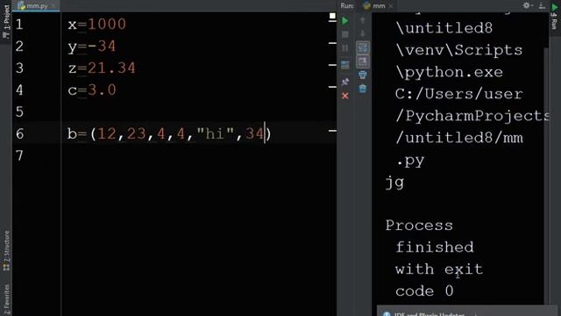Click the 'code 0' console text

click(424, 291)
